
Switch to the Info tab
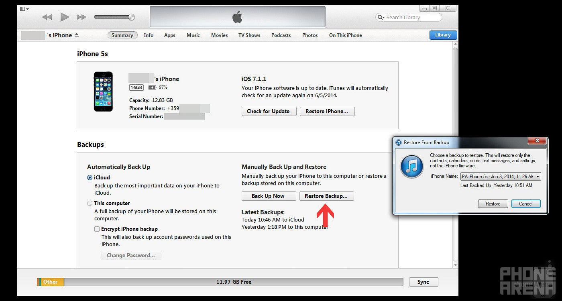(x=149, y=35)
